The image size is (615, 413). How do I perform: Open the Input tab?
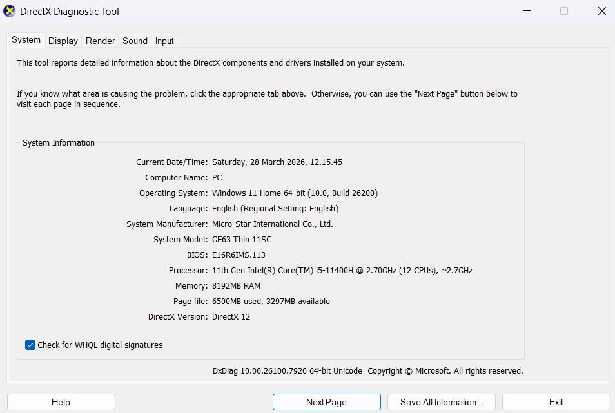pyautogui.click(x=164, y=41)
